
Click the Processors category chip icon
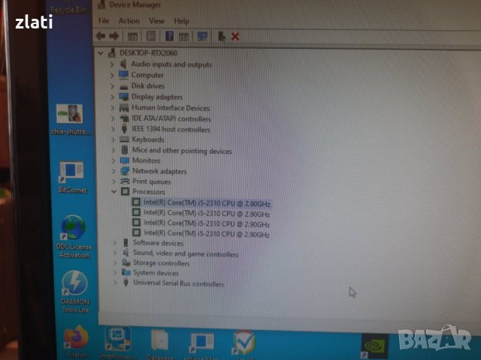pos(126,192)
